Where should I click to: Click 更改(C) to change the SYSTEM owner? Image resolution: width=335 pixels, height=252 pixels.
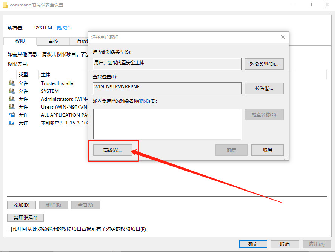64,28
